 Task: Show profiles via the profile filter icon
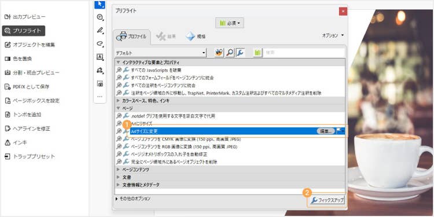219,52
